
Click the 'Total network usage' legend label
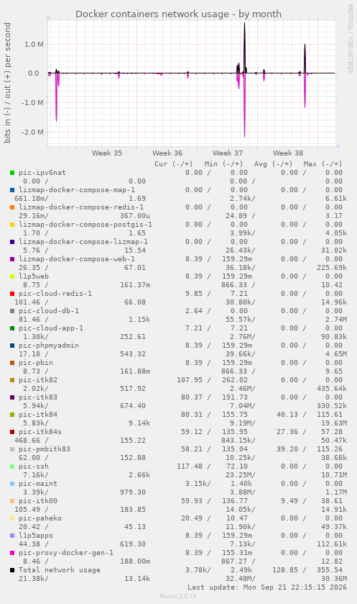click(60, 570)
